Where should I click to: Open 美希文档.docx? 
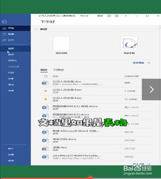click(x=95, y=141)
